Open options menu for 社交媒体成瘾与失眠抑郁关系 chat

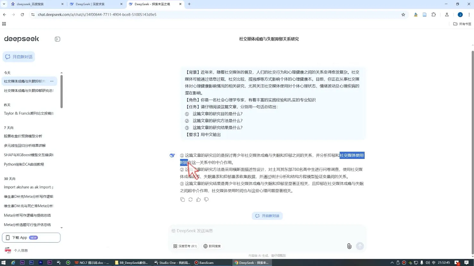52,81
